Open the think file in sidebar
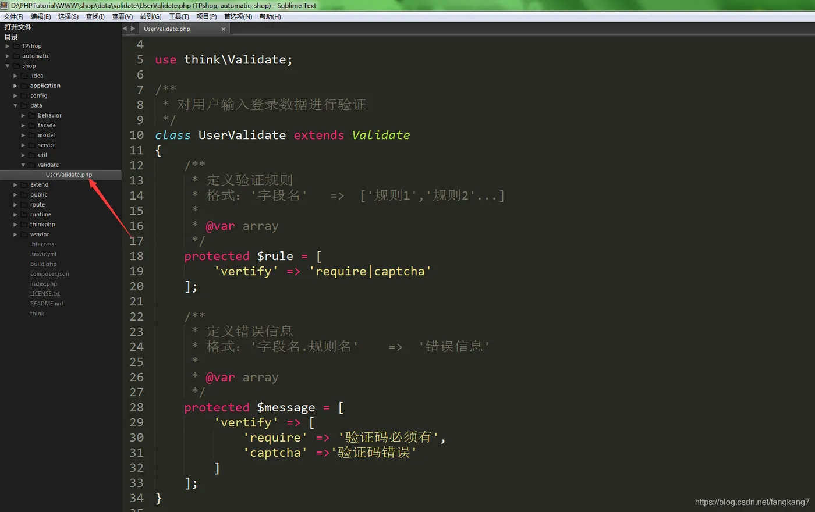Viewport: 815px width, 512px height. [x=37, y=314]
